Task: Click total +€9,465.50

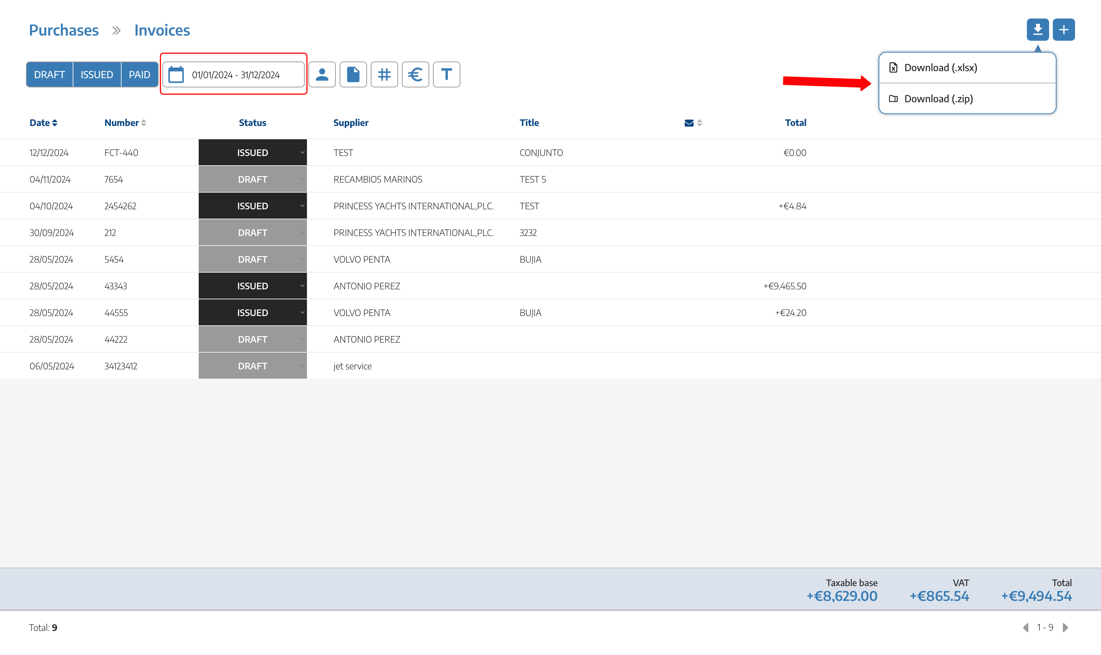Action: [x=785, y=286]
